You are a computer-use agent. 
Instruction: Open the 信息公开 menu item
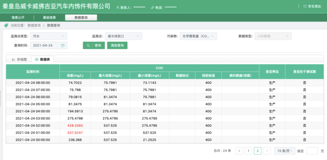(x=18, y=18)
